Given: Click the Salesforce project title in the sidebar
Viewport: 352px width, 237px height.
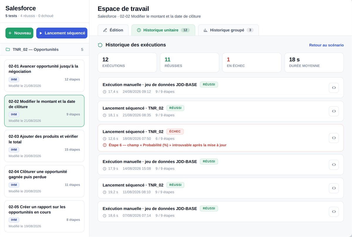Looking at the screenshot, I should click(21, 8).
